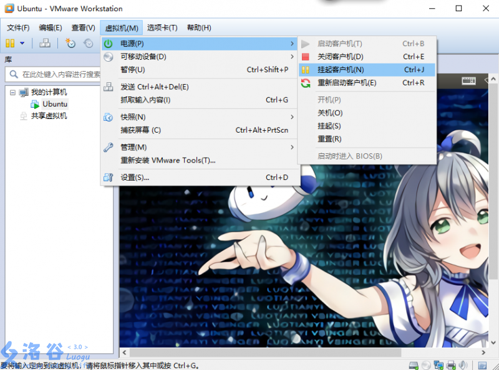Click the printer status bar icon
The height and width of the screenshot is (370, 499).
click(x=451, y=365)
